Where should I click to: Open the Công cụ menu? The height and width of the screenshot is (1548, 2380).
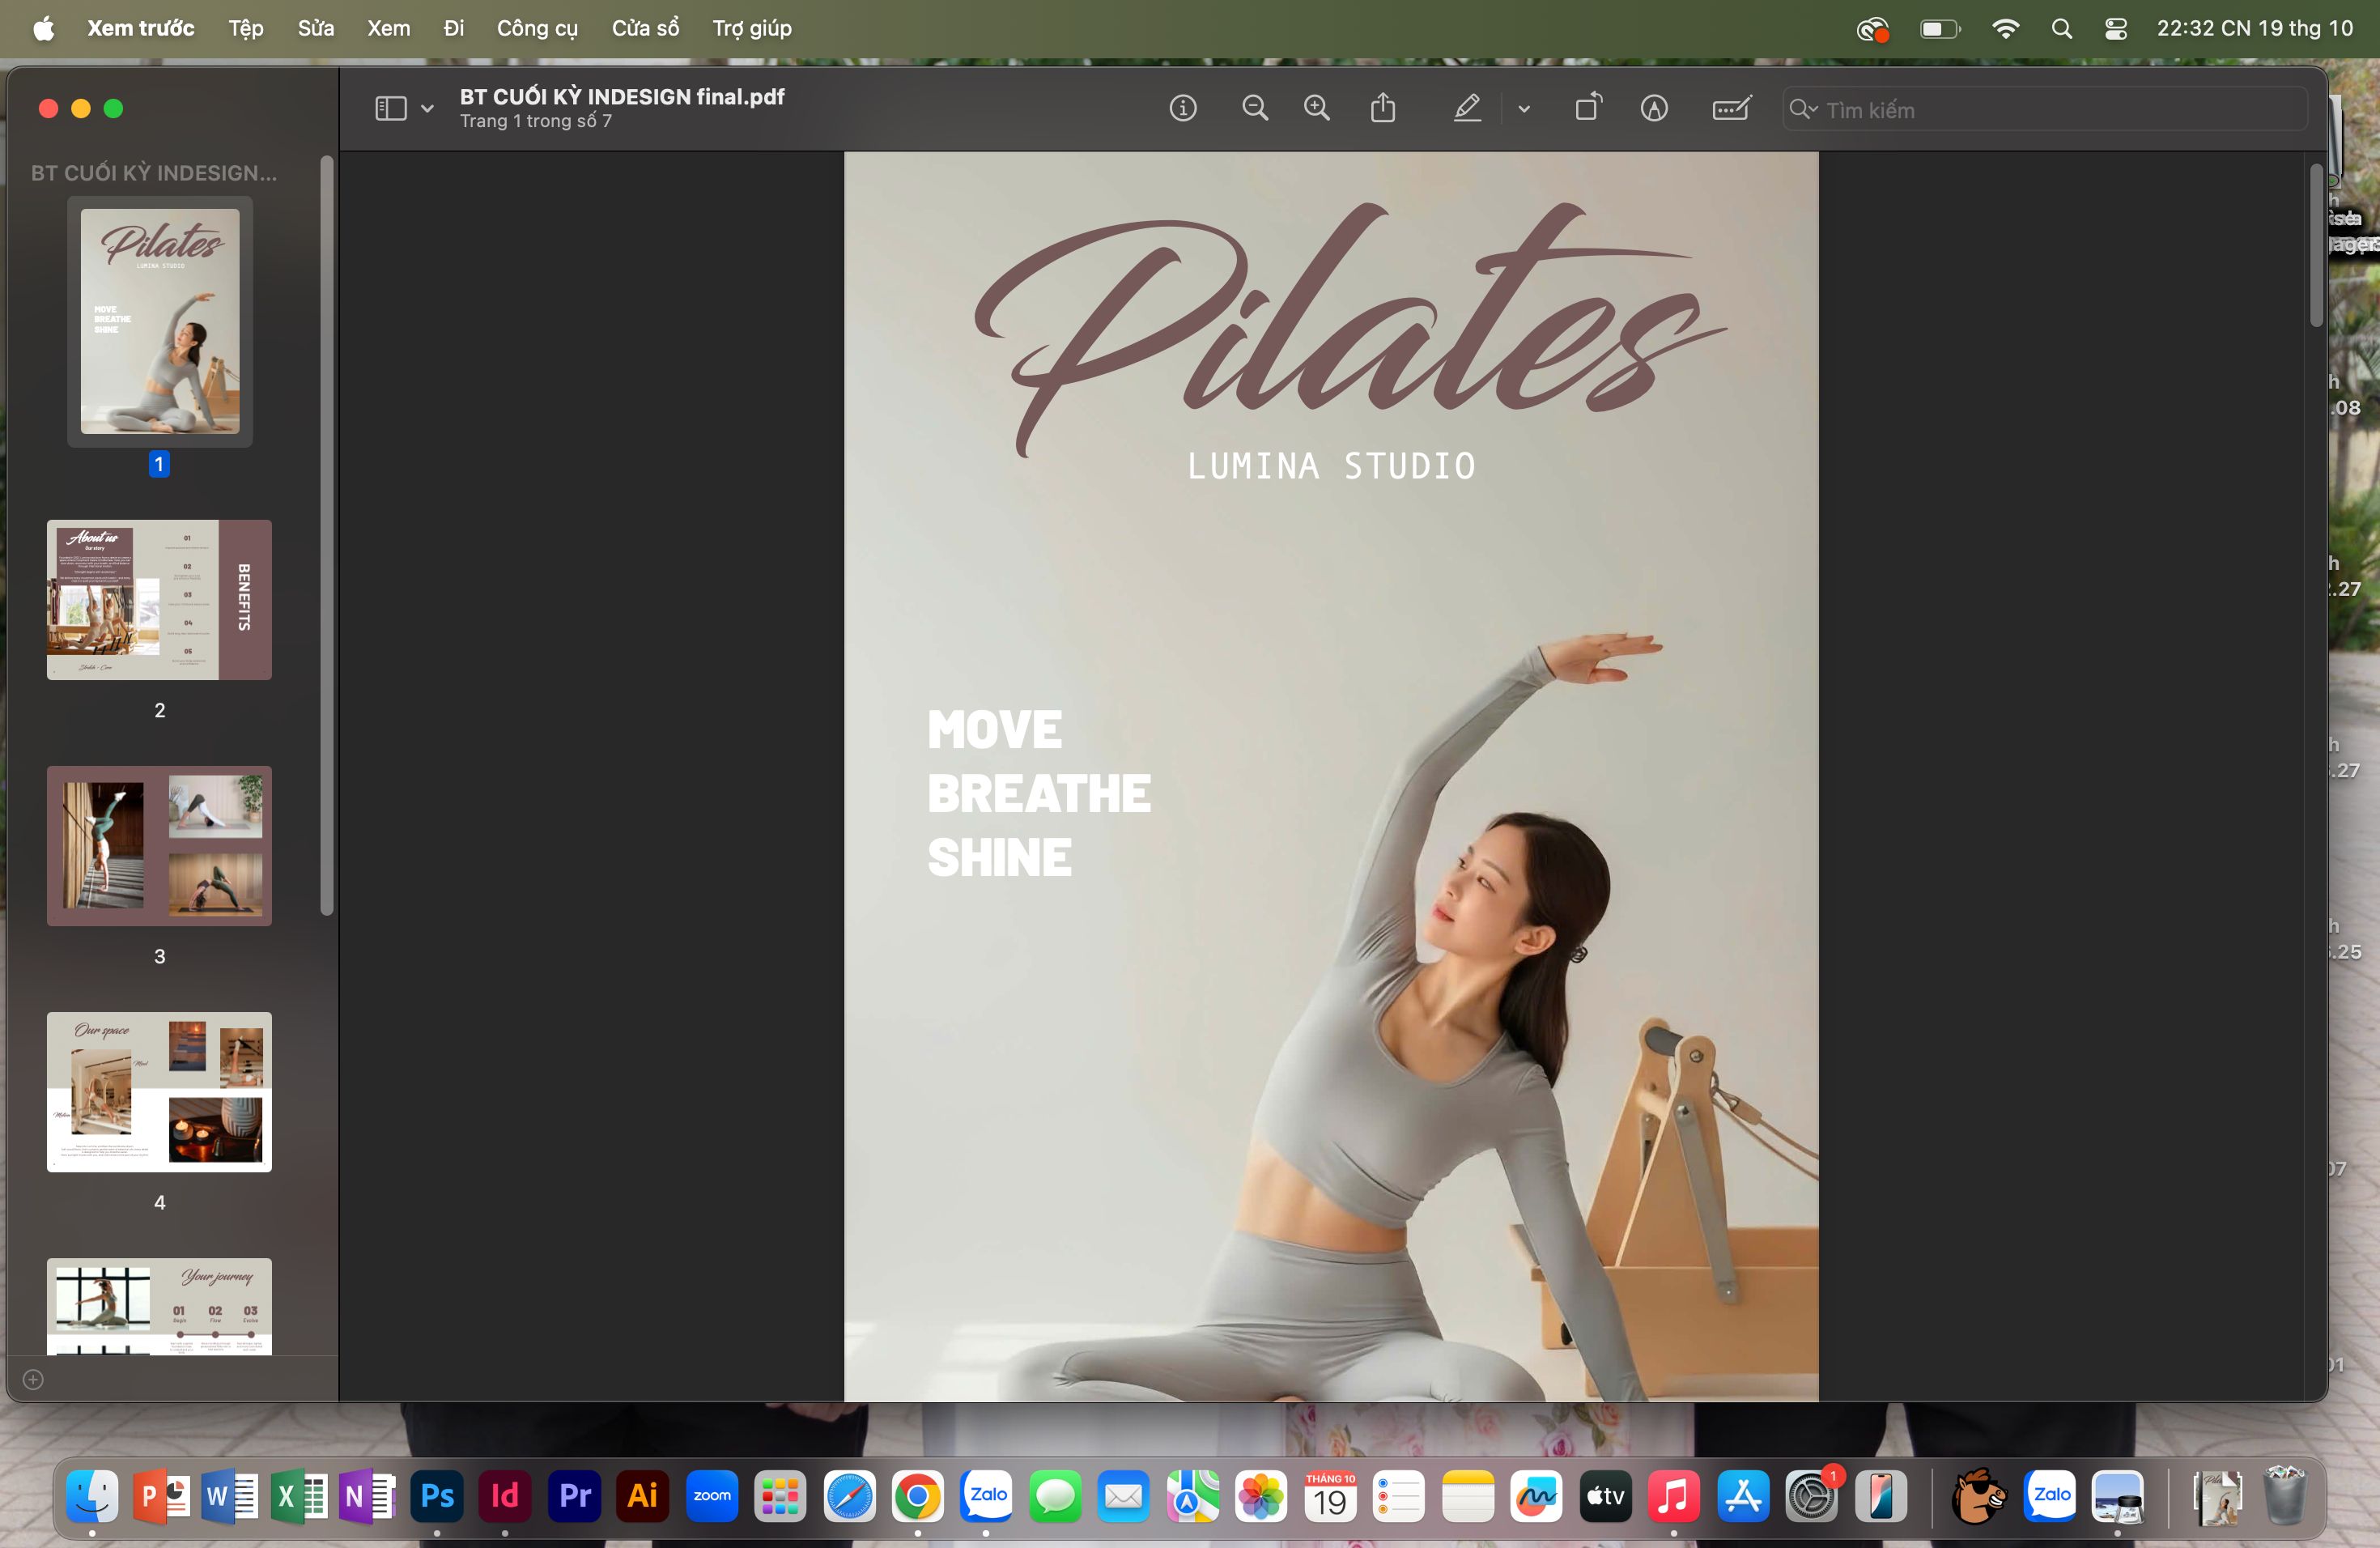point(537,28)
